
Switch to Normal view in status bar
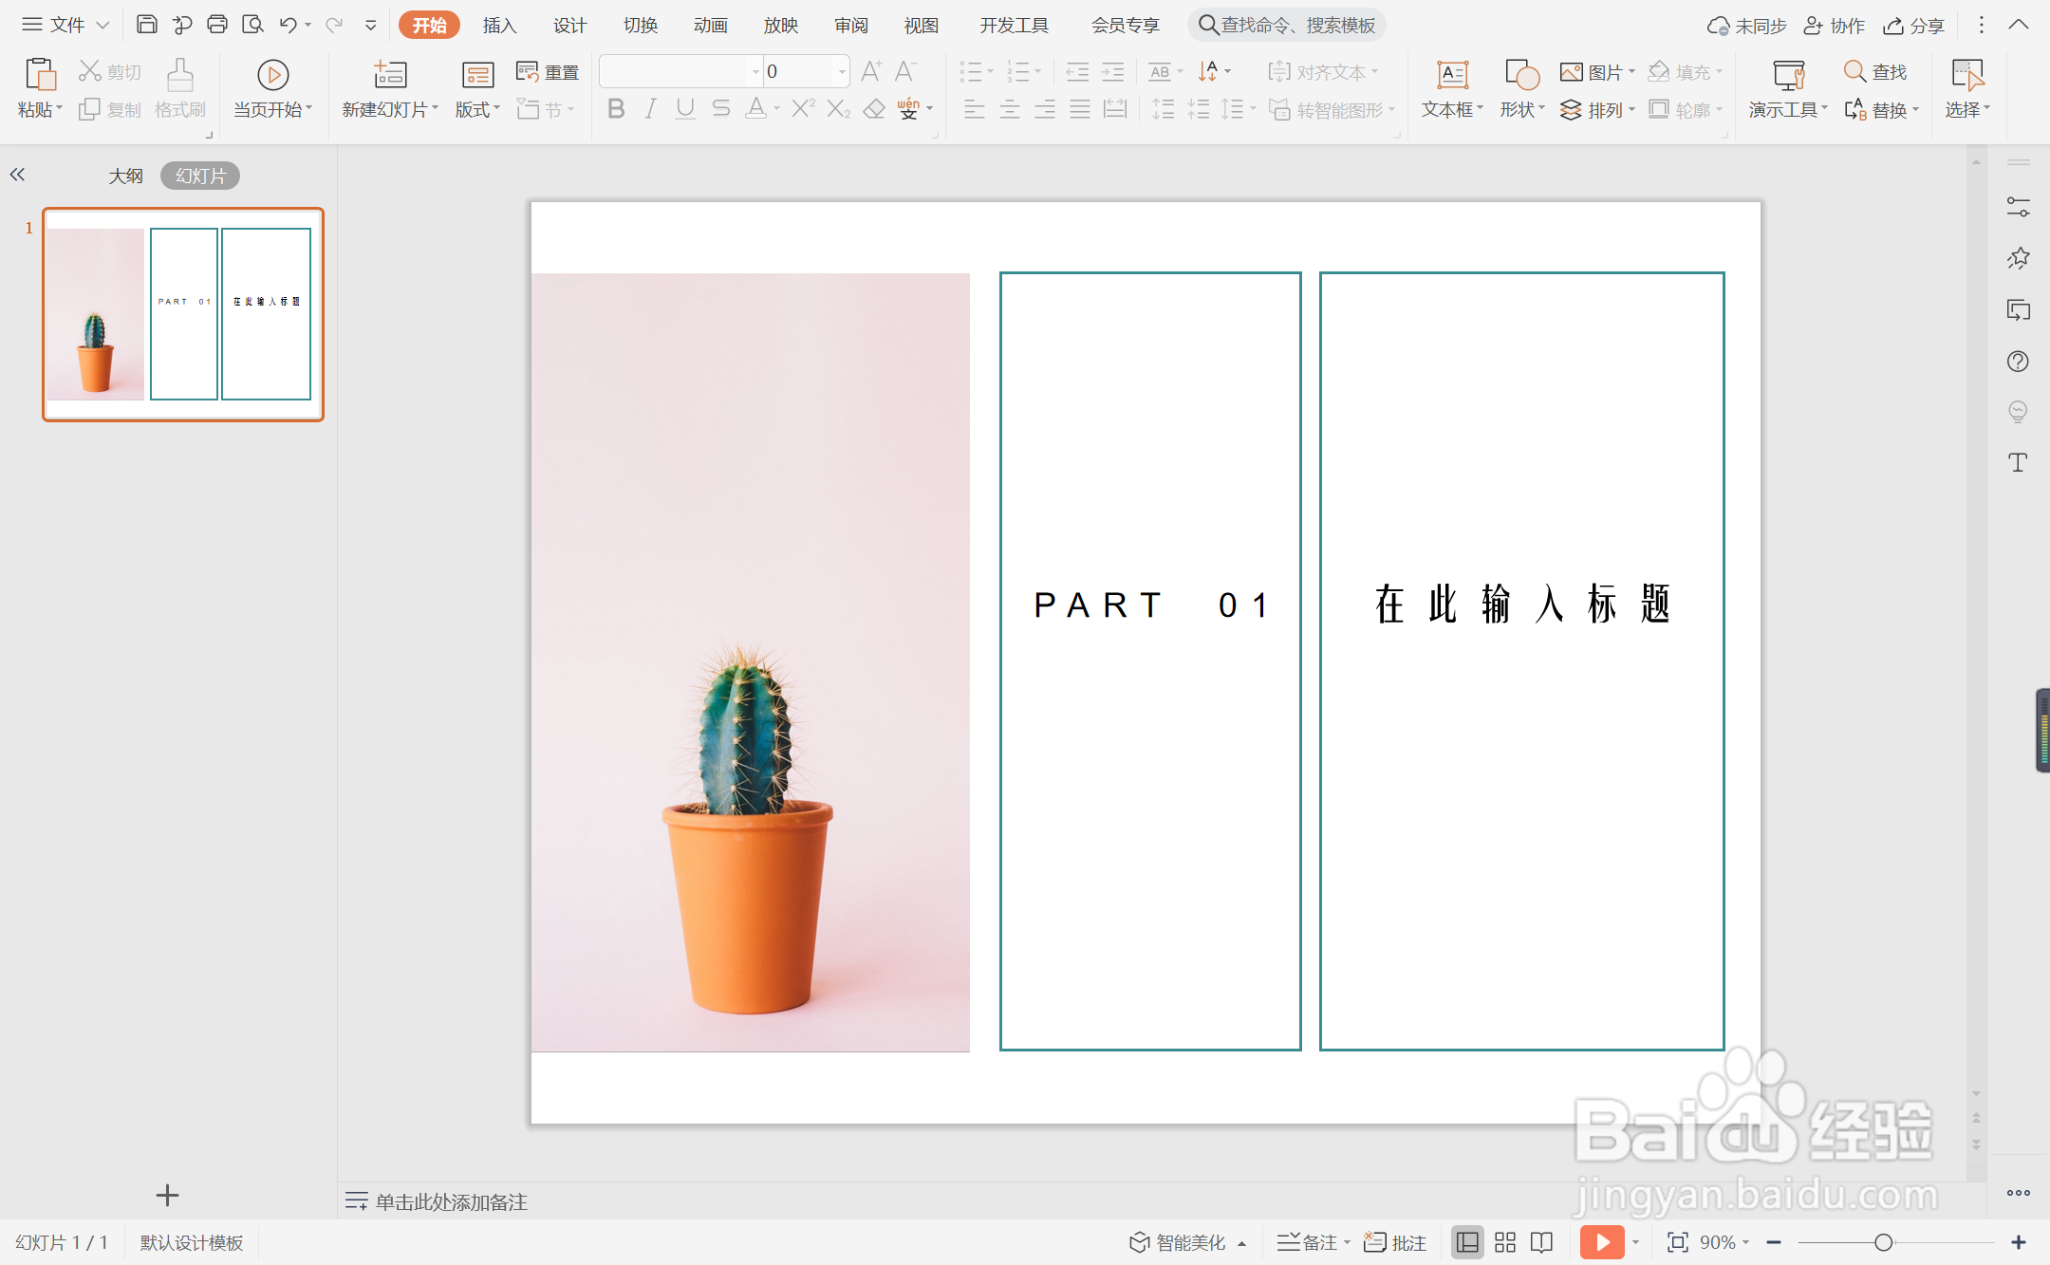click(1467, 1242)
